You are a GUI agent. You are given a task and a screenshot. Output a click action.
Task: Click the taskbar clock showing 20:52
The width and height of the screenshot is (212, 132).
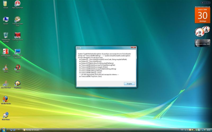[208, 130]
